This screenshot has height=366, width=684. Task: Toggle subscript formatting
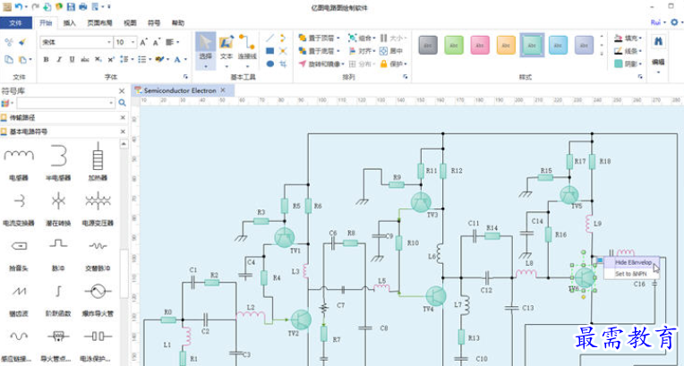(x=98, y=60)
